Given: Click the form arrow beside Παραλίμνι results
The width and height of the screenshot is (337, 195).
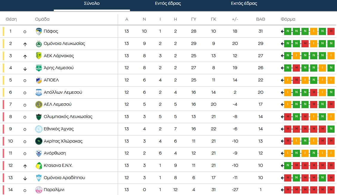Looking at the screenshot, I should pyautogui.click(x=282, y=190).
